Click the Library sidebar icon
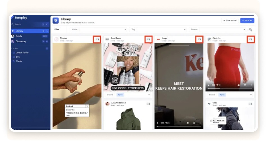This screenshot has width=267, height=142. (13, 31)
